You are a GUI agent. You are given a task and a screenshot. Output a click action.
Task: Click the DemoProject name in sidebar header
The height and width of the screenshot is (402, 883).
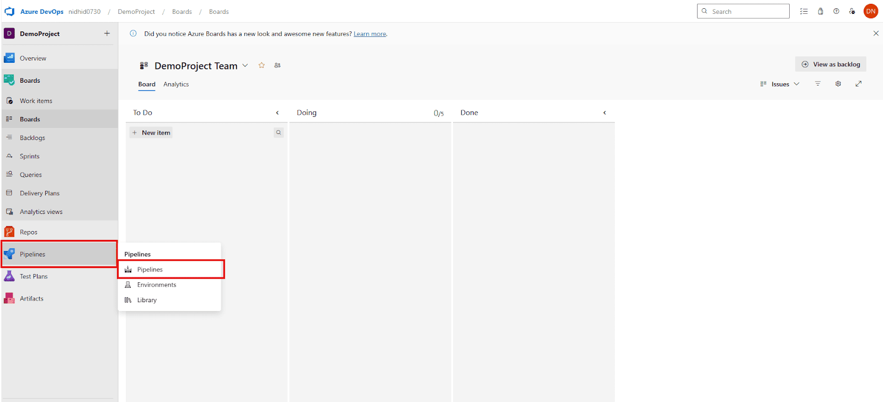tap(40, 34)
